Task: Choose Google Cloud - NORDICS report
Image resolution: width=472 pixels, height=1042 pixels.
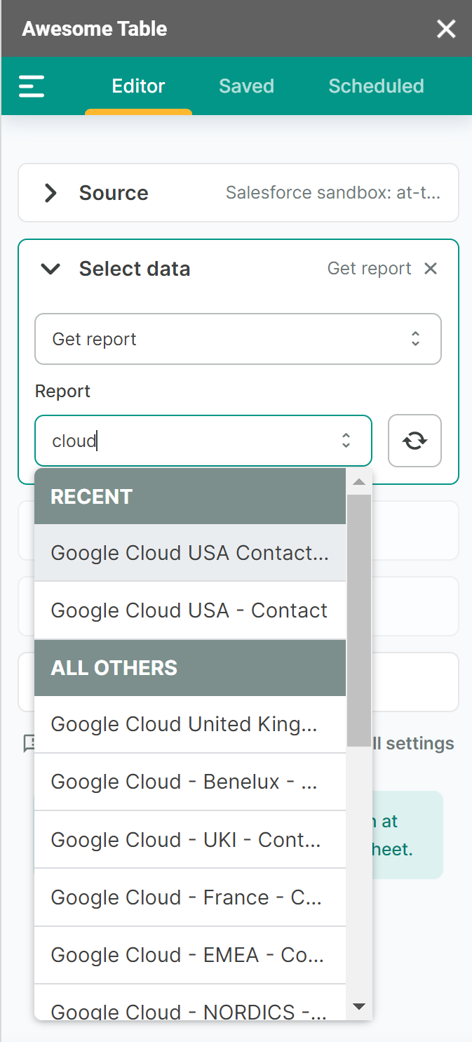Action: coord(190,1003)
